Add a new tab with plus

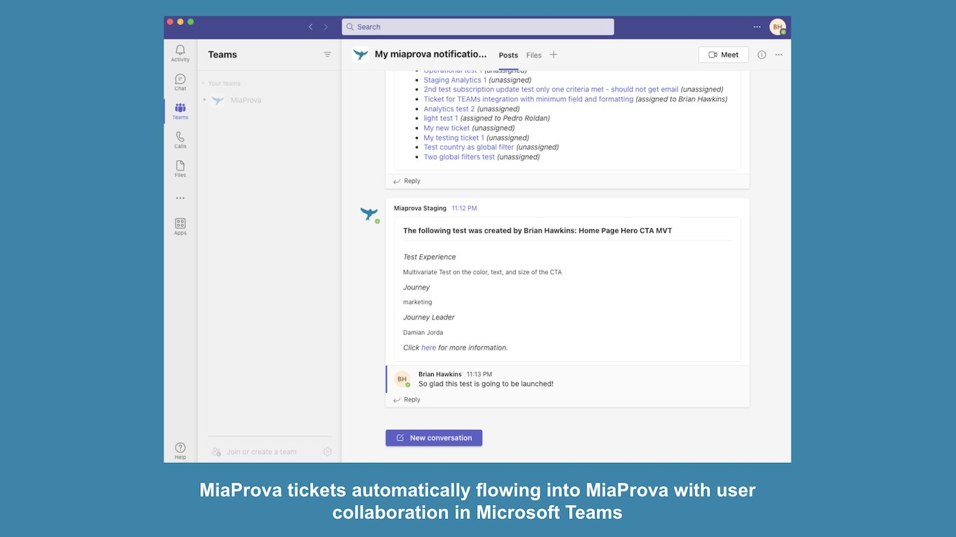[x=554, y=55]
